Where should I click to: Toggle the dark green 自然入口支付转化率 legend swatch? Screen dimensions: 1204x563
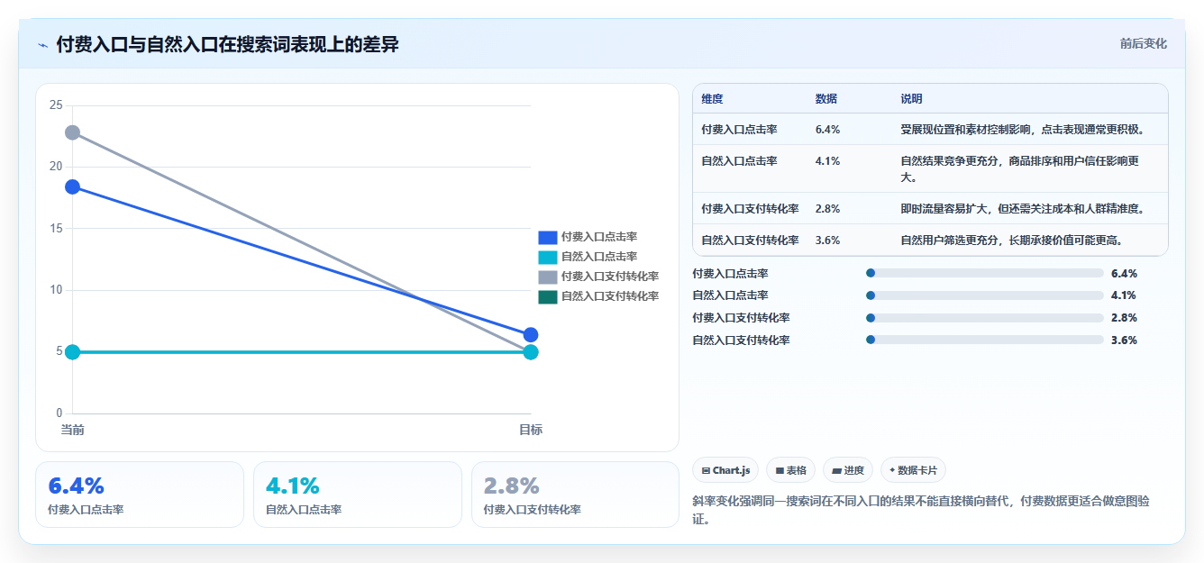tap(548, 296)
